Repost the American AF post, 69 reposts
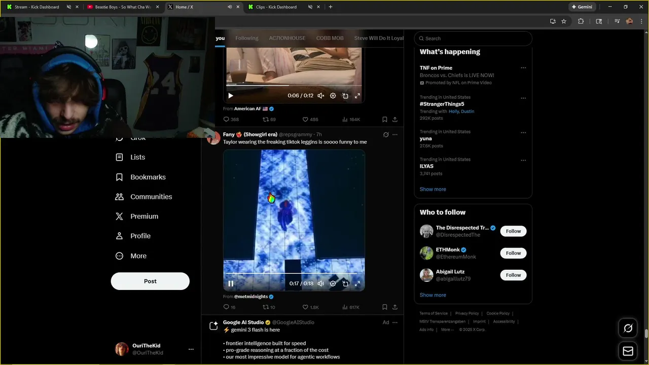This screenshot has width=649, height=365. (x=269, y=120)
